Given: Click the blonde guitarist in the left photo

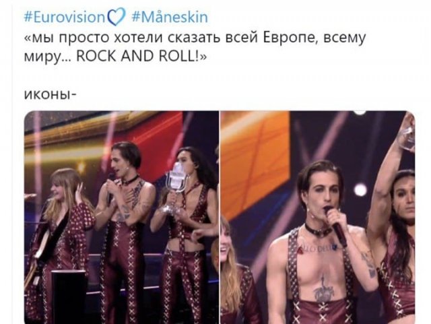Looking at the screenshot, I should pos(61,234).
